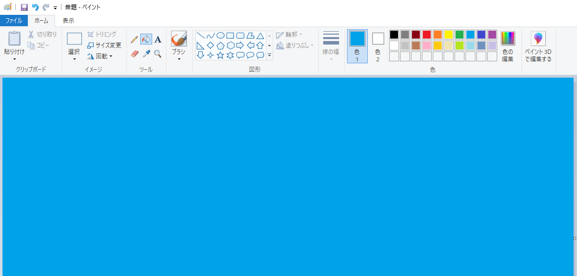
Task: Pick the red color swatch
Action: pos(426,35)
